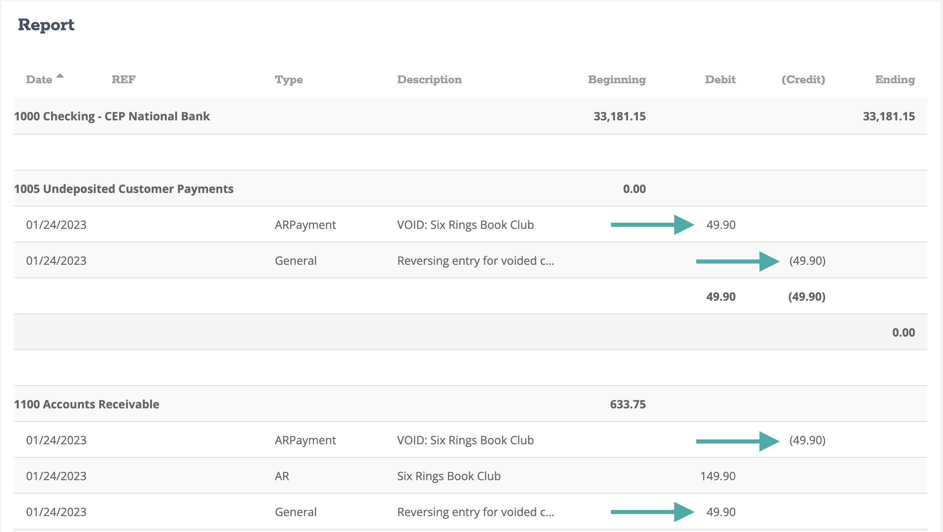Screen dimensions: 943x532
Task: Collapse the 1005 Undeposited Customer Payments section
Action: (124, 188)
